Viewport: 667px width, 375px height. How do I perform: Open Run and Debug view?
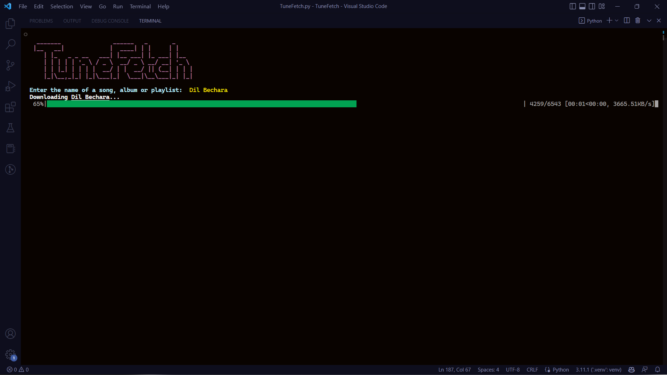coord(10,86)
